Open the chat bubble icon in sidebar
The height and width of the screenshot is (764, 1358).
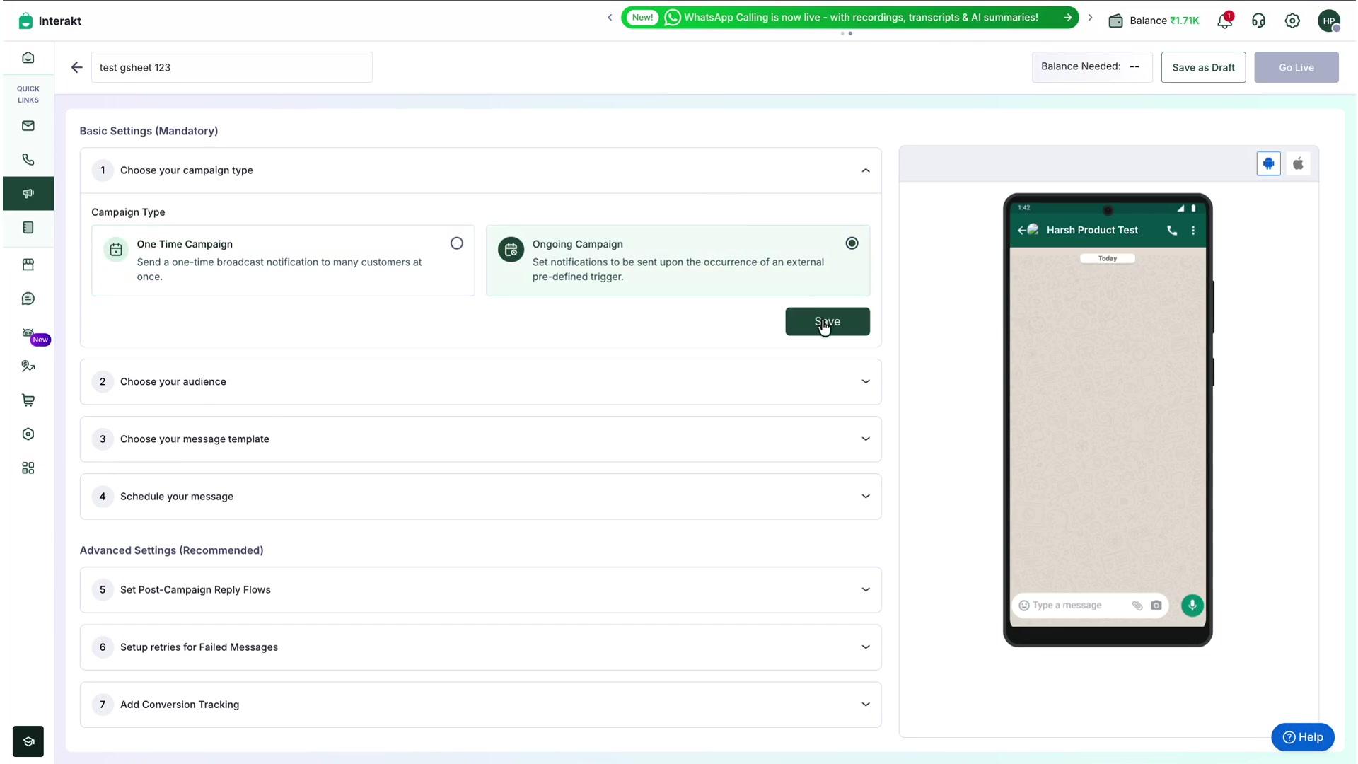point(28,299)
